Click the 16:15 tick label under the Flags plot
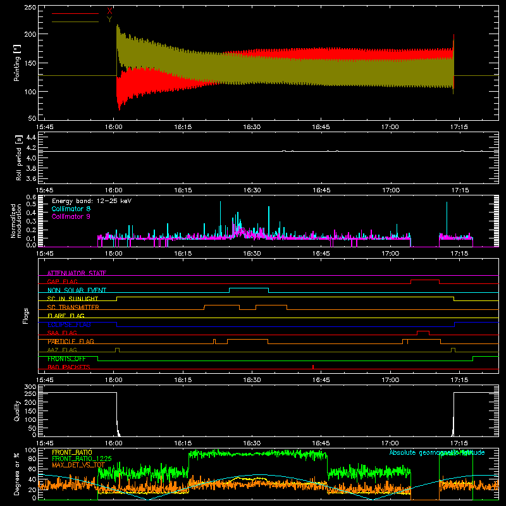Screen dimensions: 506x506 (183, 380)
